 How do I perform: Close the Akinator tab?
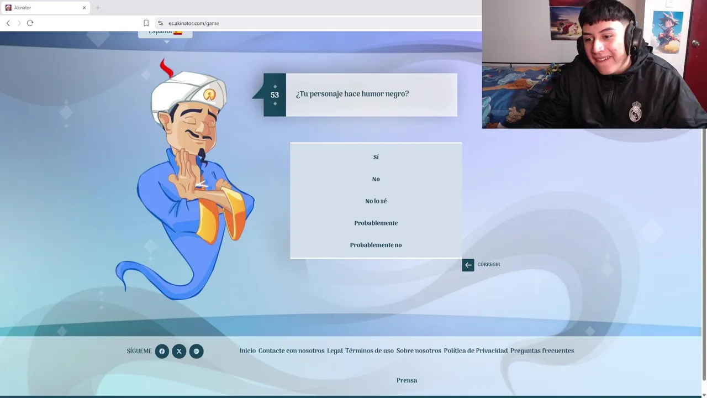point(84,8)
